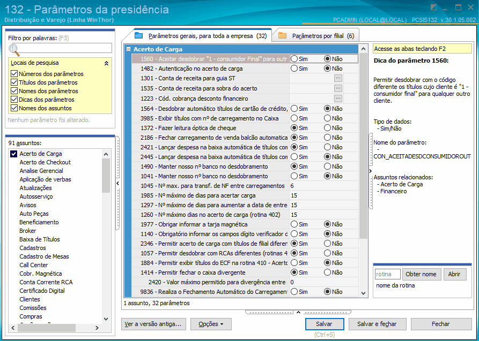Open ellipsis button for 1301 Conta de receita guia ST
Viewport: 479px width, 341px height.
(x=338, y=78)
